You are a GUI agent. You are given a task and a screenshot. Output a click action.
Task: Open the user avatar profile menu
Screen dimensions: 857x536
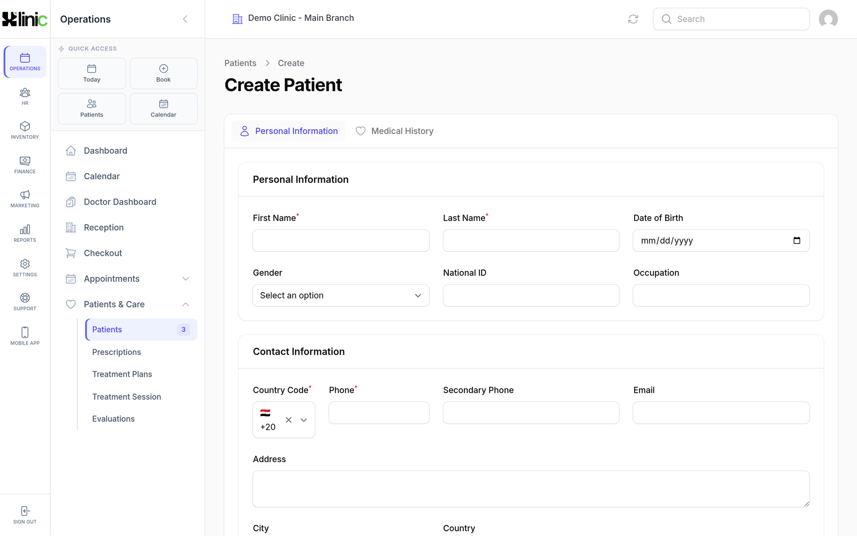(828, 19)
